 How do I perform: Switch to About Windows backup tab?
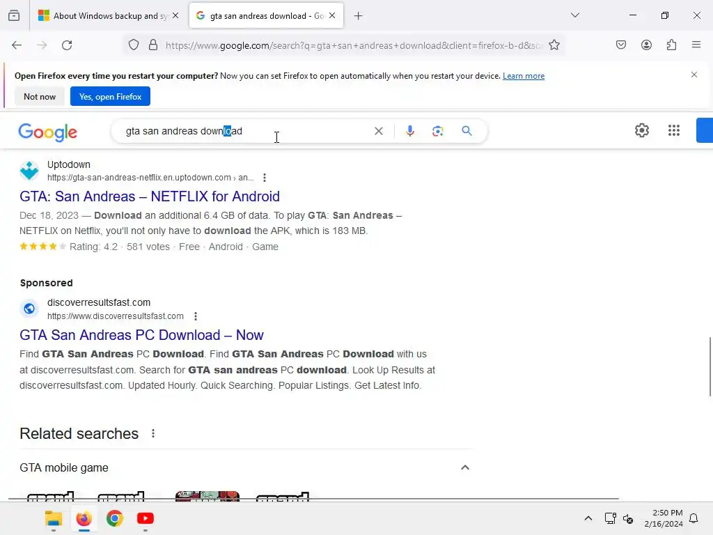[108, 16]
